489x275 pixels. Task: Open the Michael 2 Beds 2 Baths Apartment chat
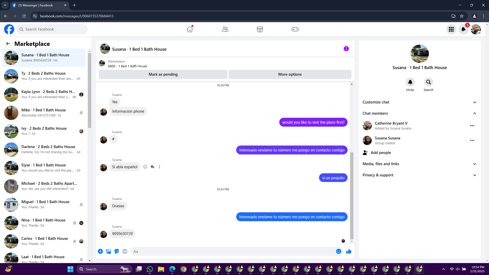point(44,186)
